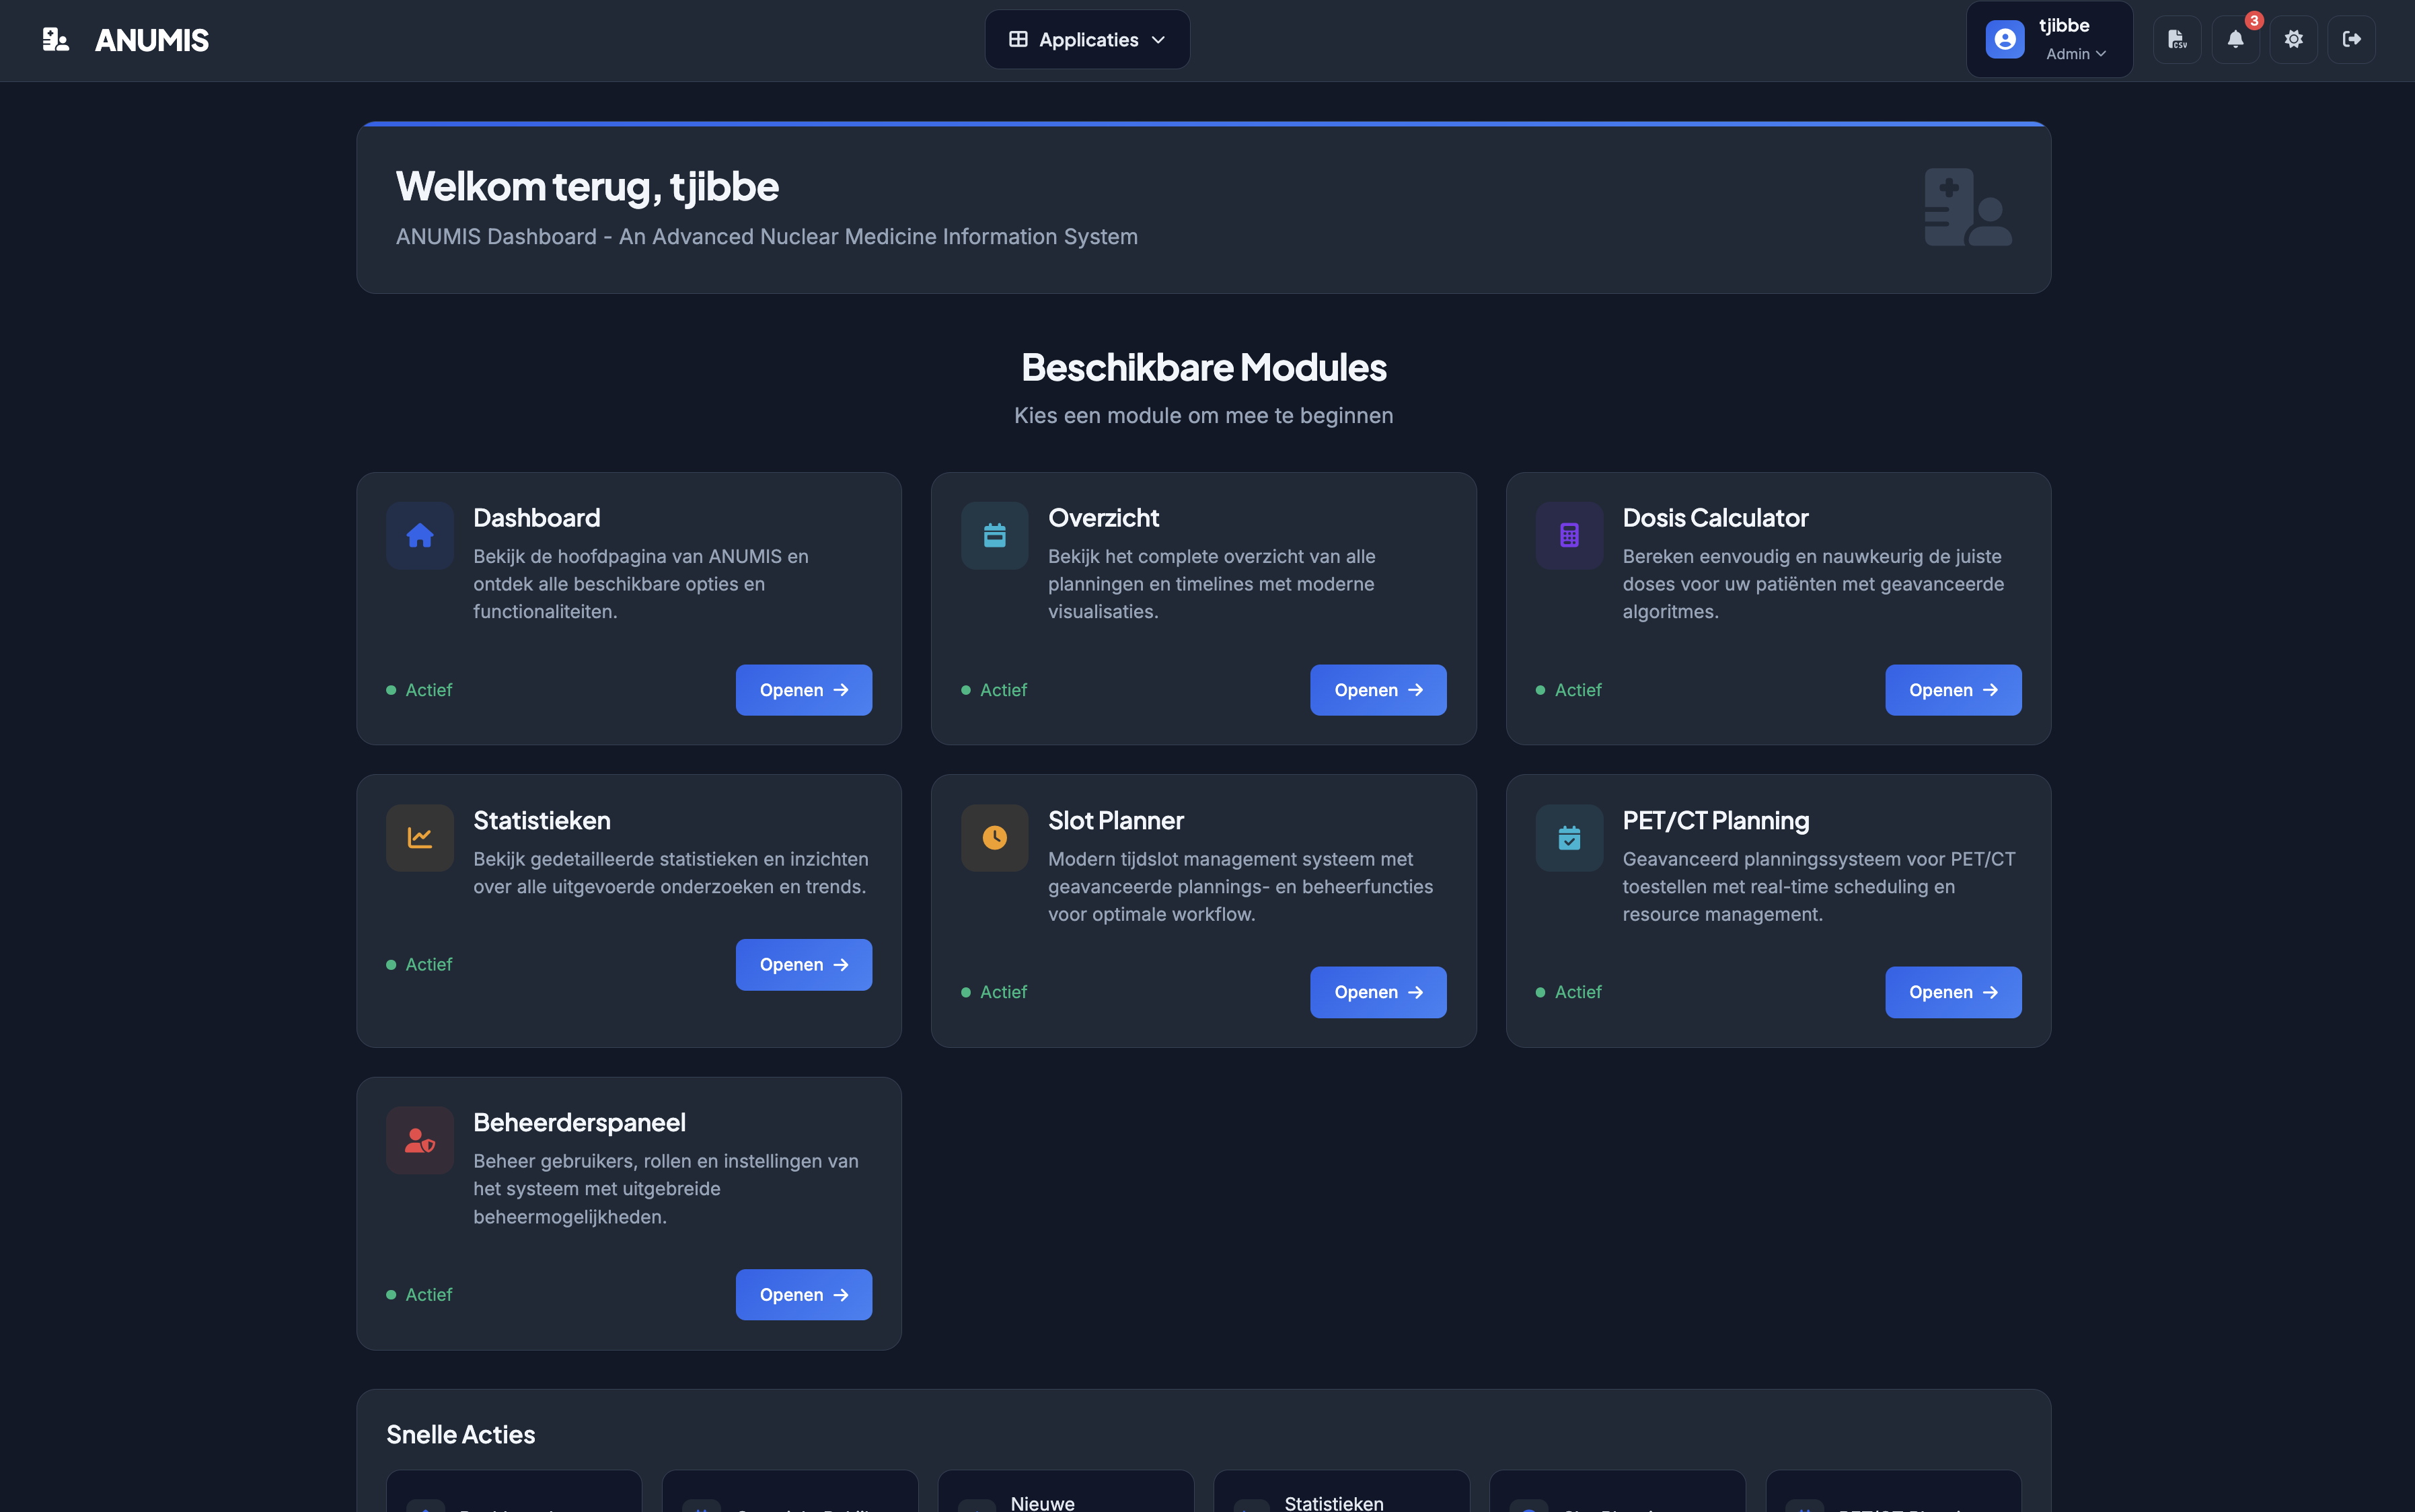Click the CSV export icon in header
Image resolution: width=2415 pixels, height=1512 pixels.
point(2177,39)
